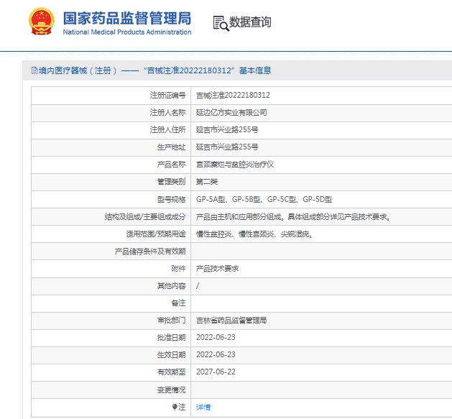Click the 审批部门 row label
The height and width of the screenshot is (419, 452).
171,320
